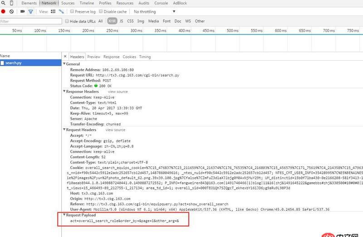Image resolution: width=363 pixels, height=237 pixels.
Task: Enable Preserve log checkbox
Action: (72, 11)
